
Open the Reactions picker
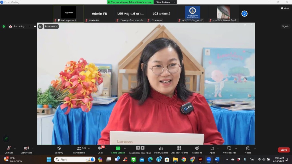pos(197,150)
